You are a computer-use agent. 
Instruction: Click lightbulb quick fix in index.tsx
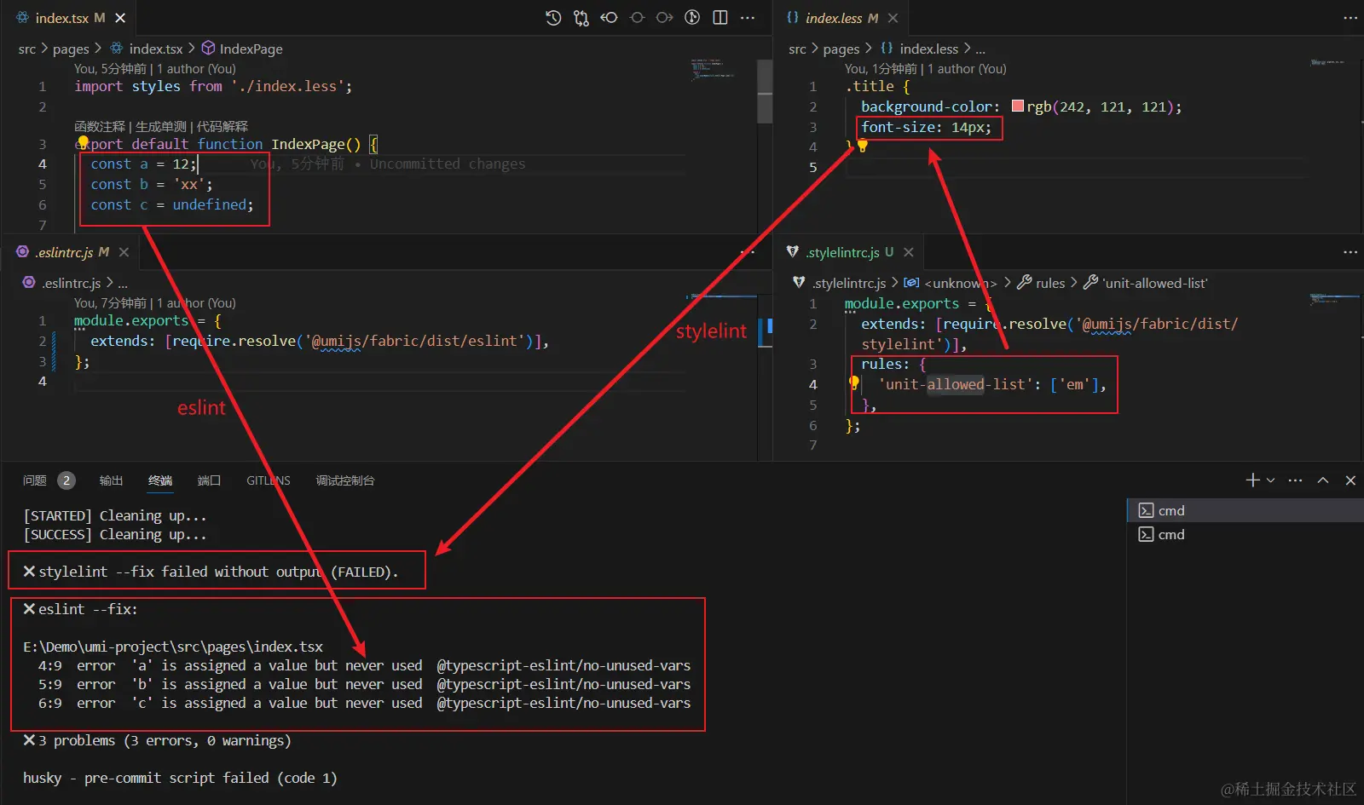tap(83, 143)
